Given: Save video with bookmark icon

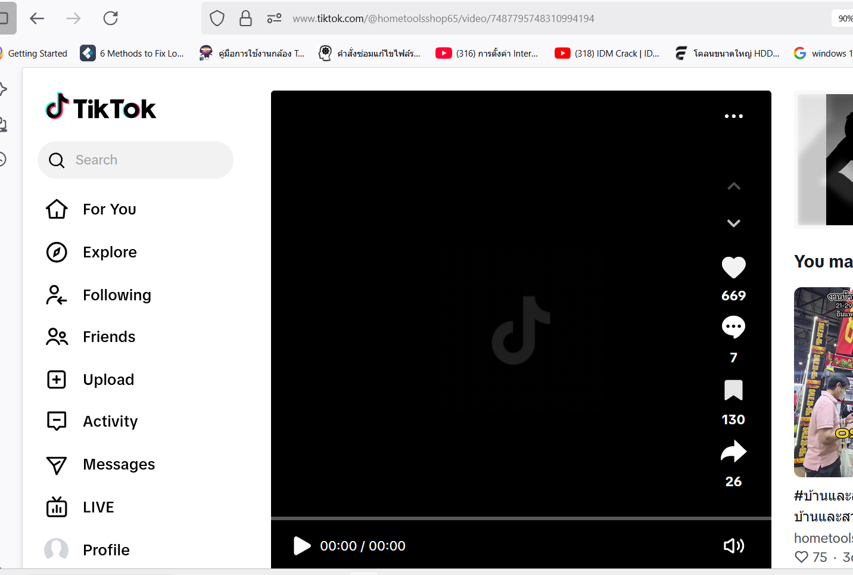Looking at the screenshot, I should (733, 390).
